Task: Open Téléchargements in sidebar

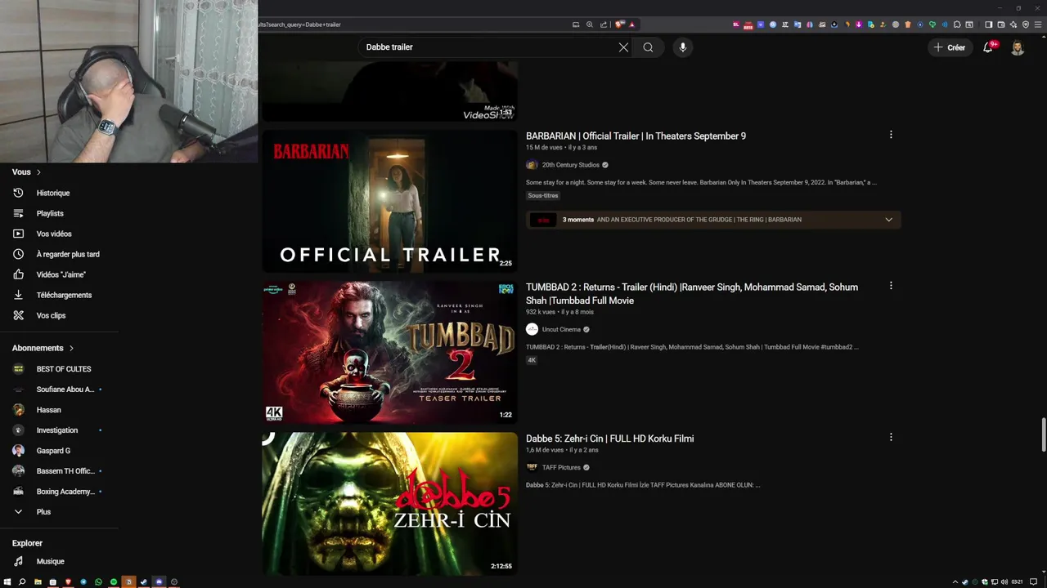Action: (x=64, y=295)
